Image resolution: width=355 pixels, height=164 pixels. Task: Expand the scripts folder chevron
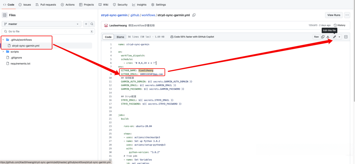click(3, 52)
